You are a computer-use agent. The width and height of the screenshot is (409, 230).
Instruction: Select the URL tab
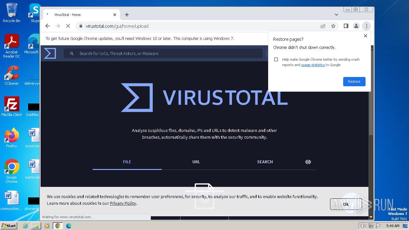pos(196,162)
